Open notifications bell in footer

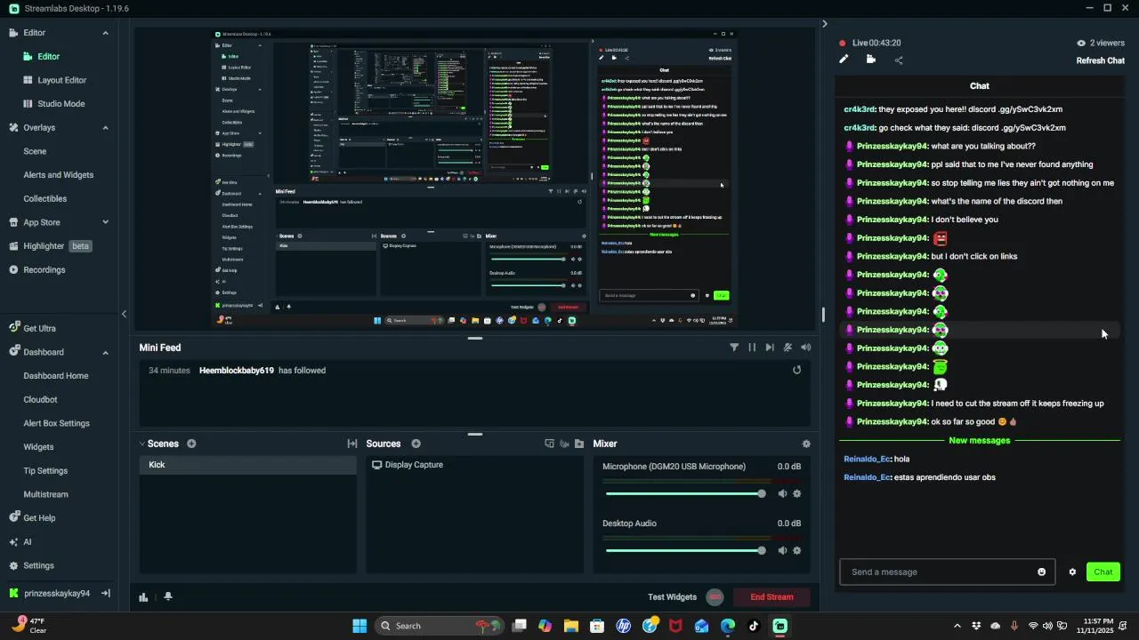168,596
